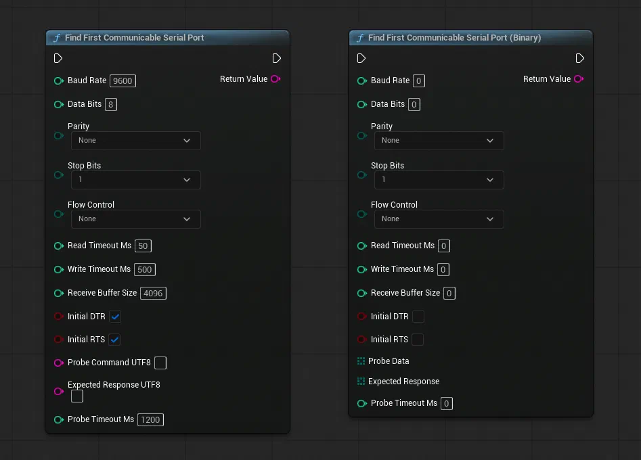Uncheck Initial RTS on left node

click(114, 340)
